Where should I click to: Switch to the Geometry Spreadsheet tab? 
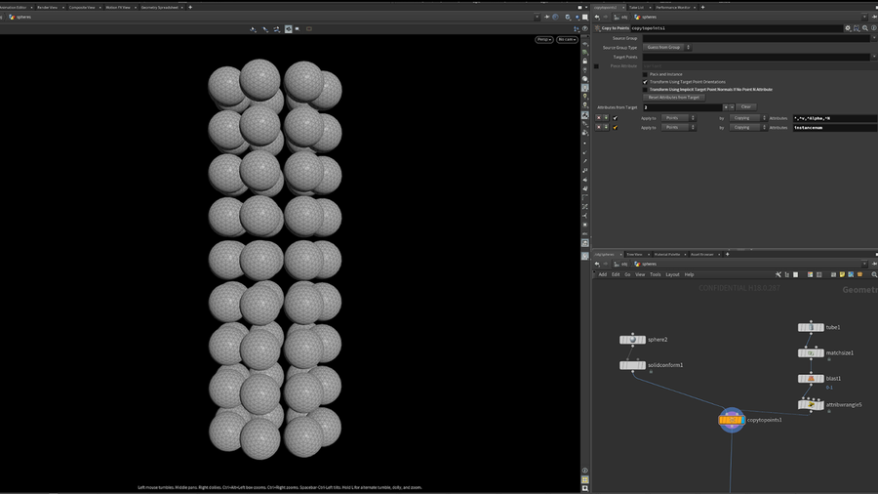(x=160, y=7)
